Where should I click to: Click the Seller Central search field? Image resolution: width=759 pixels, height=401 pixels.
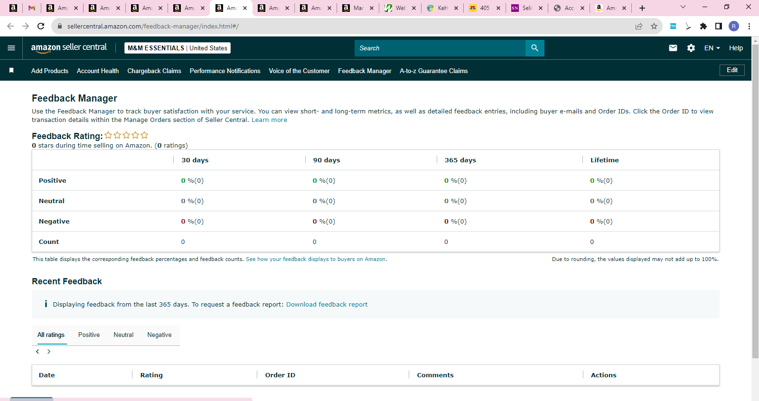pyautogui.click(x=440, y=48)
